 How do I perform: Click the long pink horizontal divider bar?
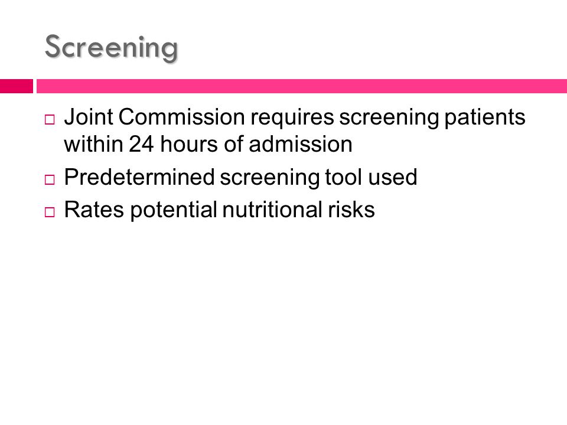point(302,86)
